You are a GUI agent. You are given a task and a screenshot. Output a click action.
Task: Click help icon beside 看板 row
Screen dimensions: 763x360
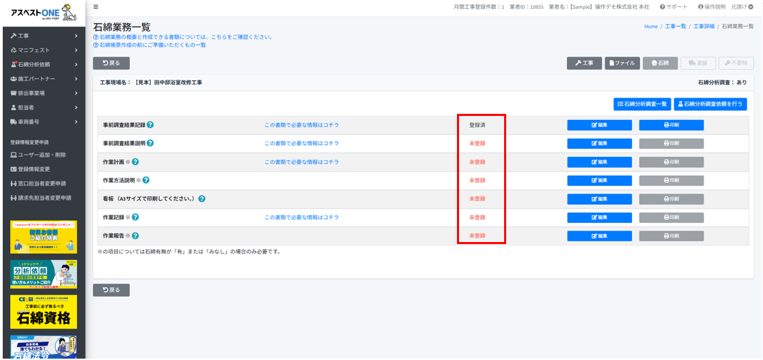[x=202, y=198]
